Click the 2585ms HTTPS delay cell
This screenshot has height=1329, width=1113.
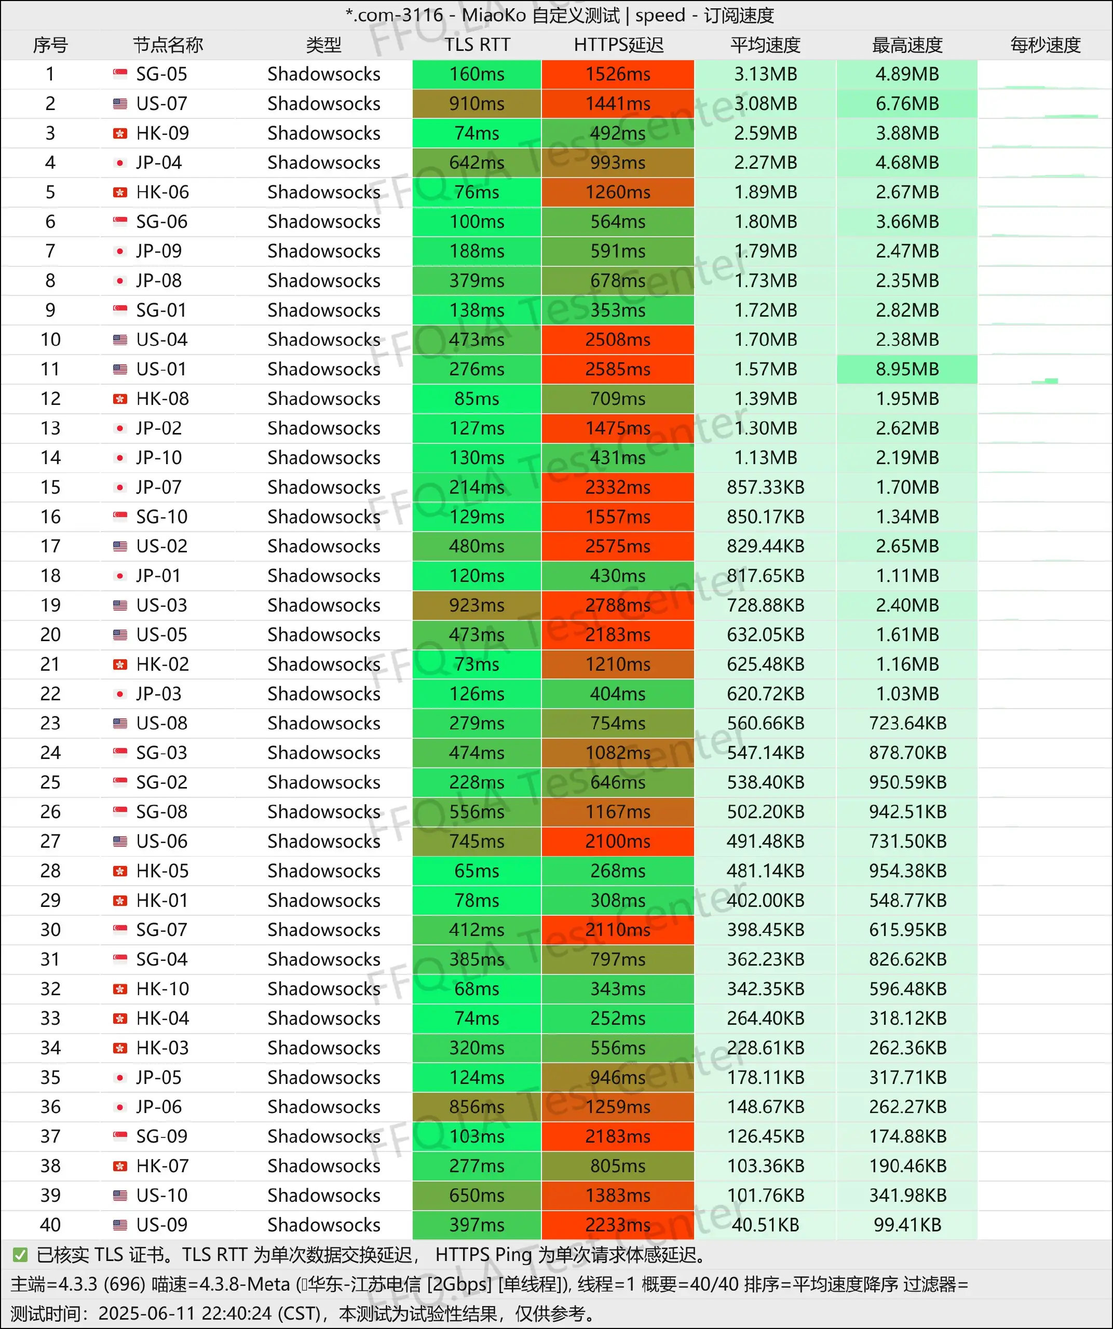pos(618,369)
